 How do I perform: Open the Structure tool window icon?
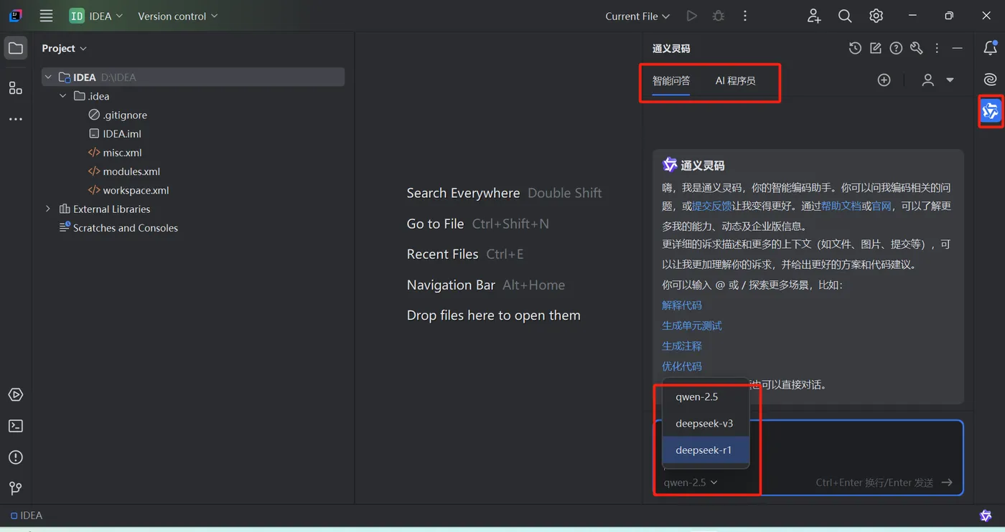16,88
